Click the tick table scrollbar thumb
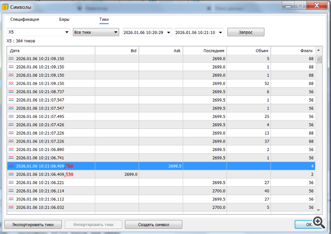 click(x=319, y=59)
